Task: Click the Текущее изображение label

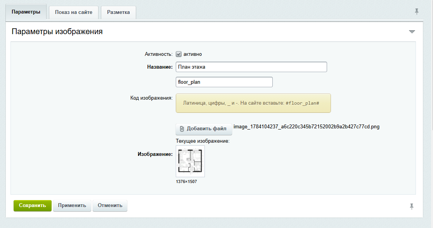Action: (203, 141)
